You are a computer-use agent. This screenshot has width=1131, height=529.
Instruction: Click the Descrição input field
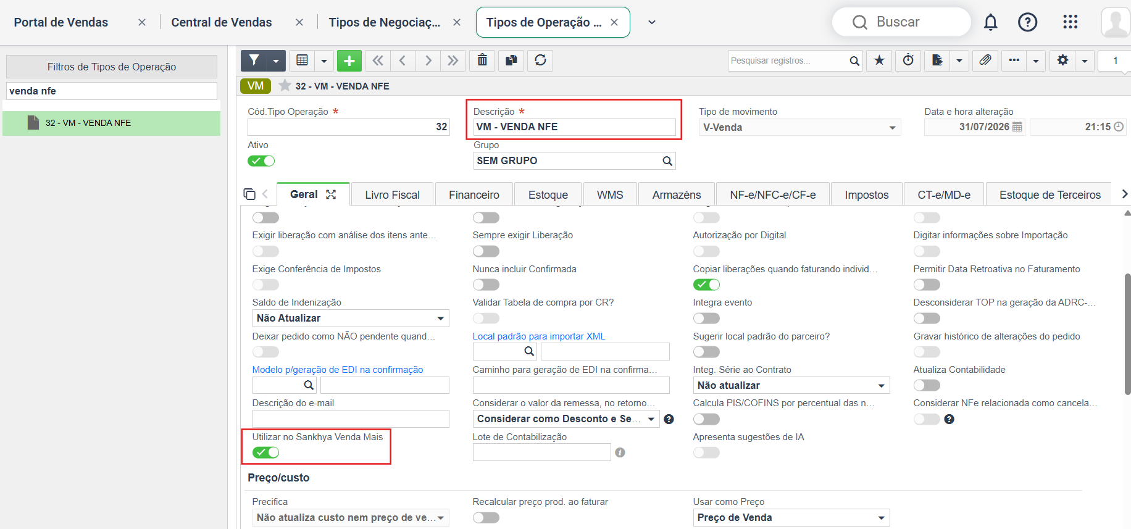click(574, 127)
